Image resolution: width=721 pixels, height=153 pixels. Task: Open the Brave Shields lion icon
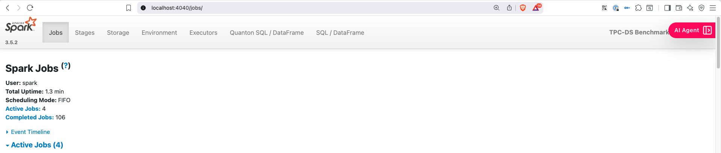(x=523, y=8)
